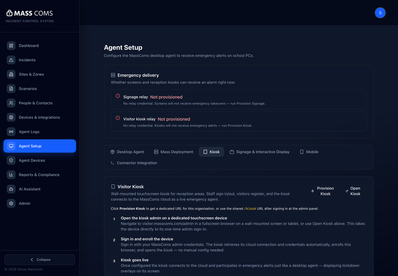
Task: Click the Emergency delivery heading
Action: [138, 75]
